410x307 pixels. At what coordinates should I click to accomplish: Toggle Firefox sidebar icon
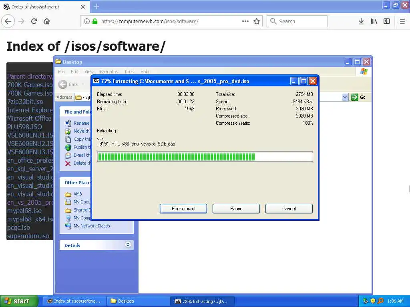(x=387, y=22)
